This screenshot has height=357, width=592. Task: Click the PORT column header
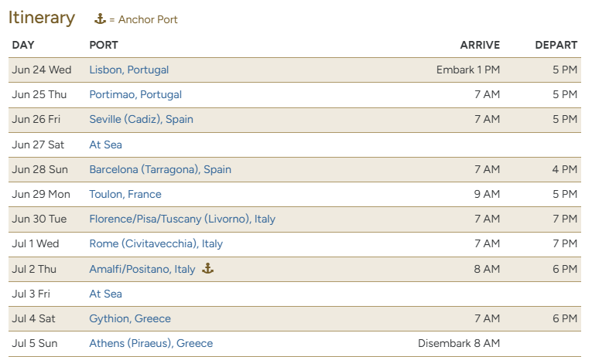point(104,46)
